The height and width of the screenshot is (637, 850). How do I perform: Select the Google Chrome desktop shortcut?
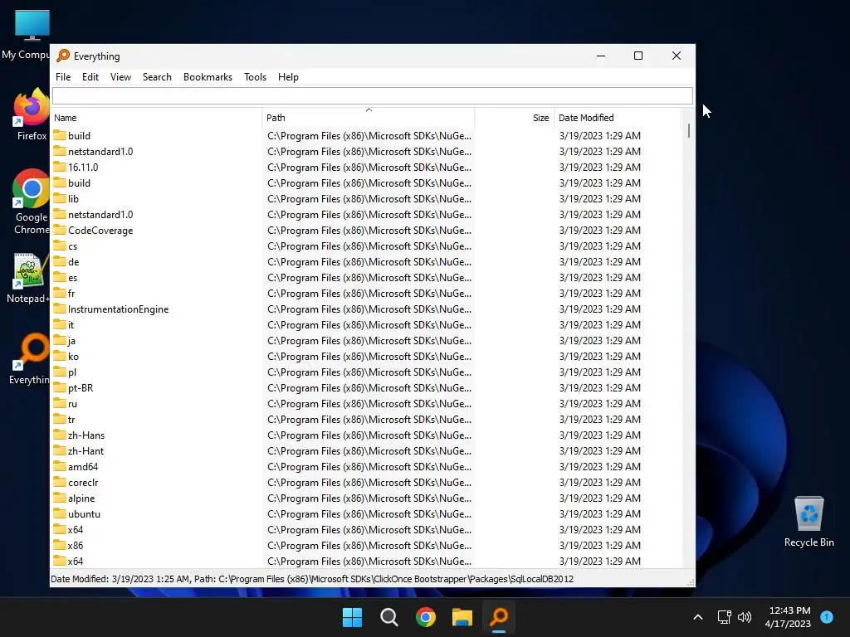coord(31,202)
